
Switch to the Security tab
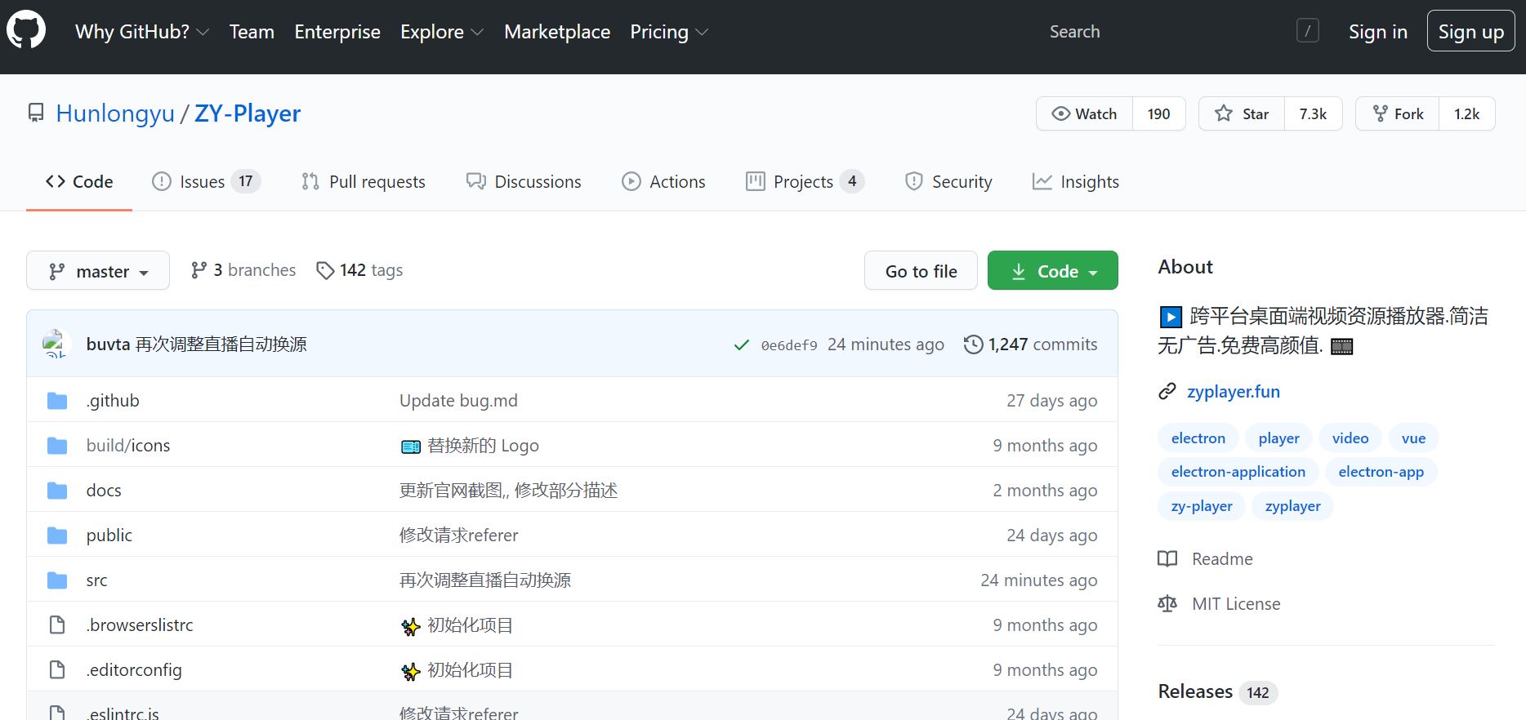pos(948,182)
